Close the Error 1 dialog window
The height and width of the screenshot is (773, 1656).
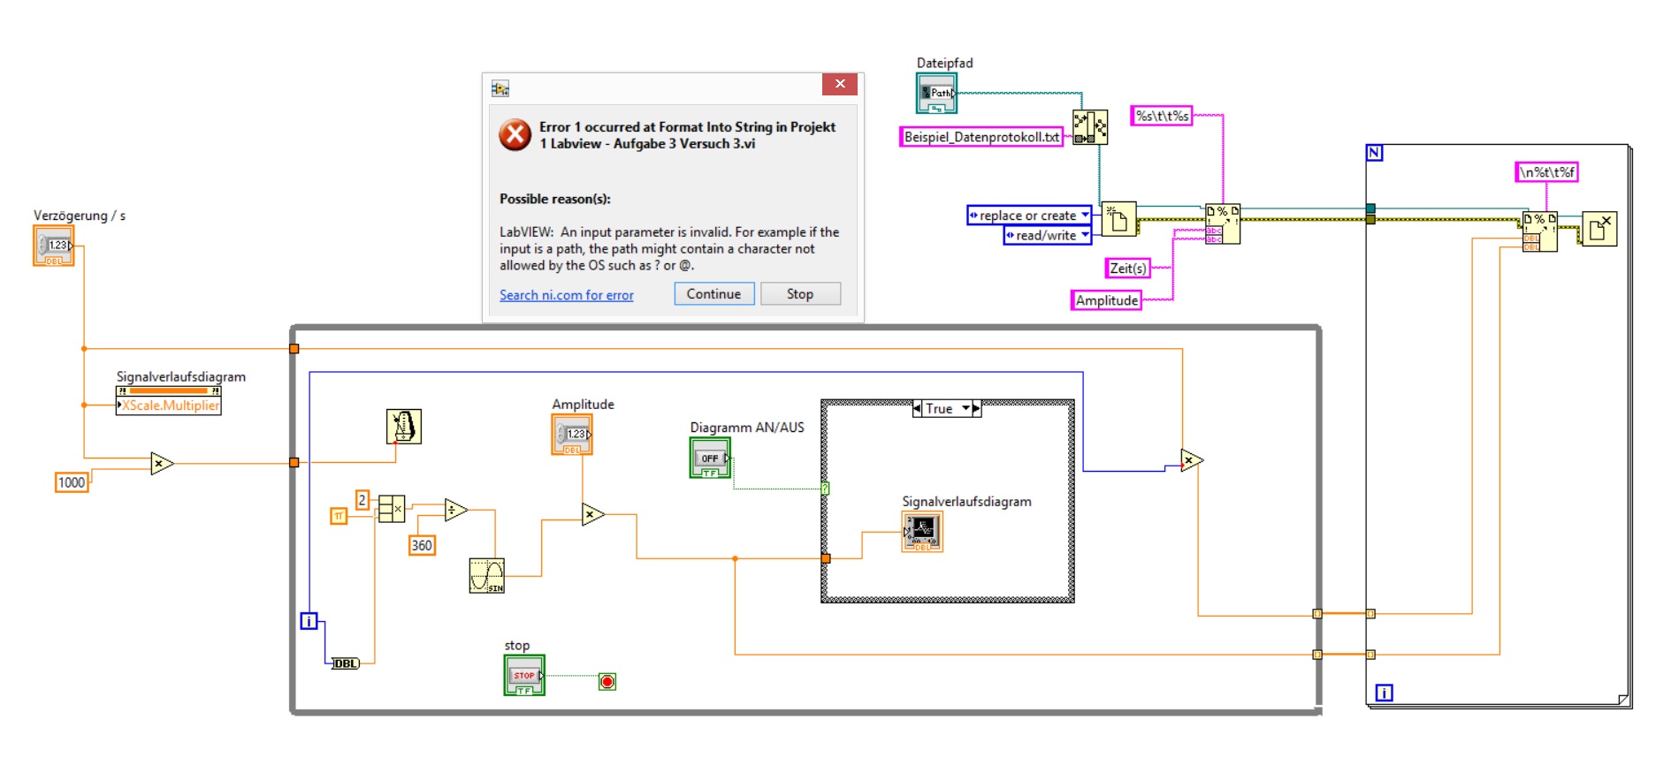pyautogui.click(x=840, y=84)
